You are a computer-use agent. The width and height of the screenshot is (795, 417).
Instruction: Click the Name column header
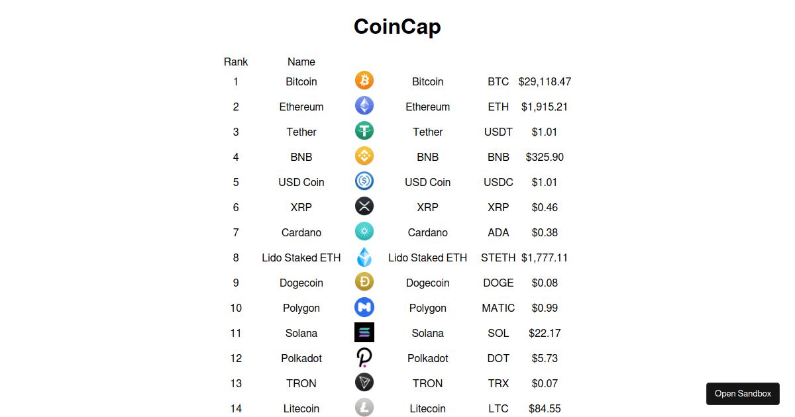point(301,62)
